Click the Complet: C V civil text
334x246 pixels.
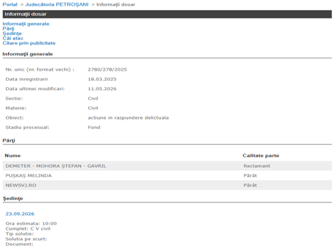28,228
